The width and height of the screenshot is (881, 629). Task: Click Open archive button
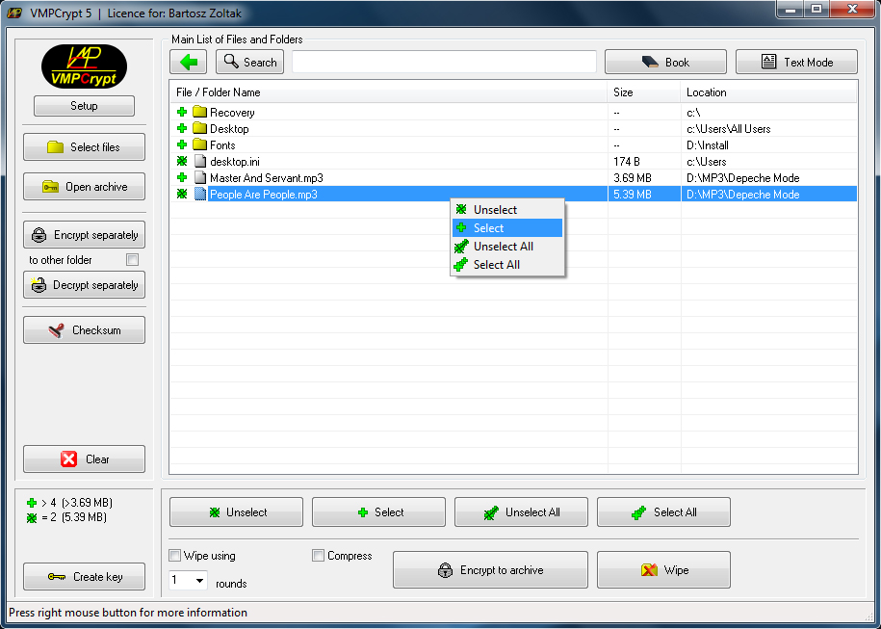point(85,187)
